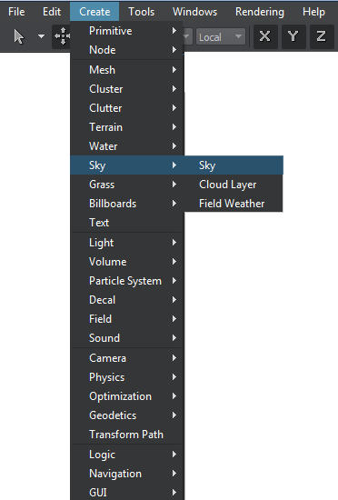Select the arrow selection tool icon

(19, 36)
